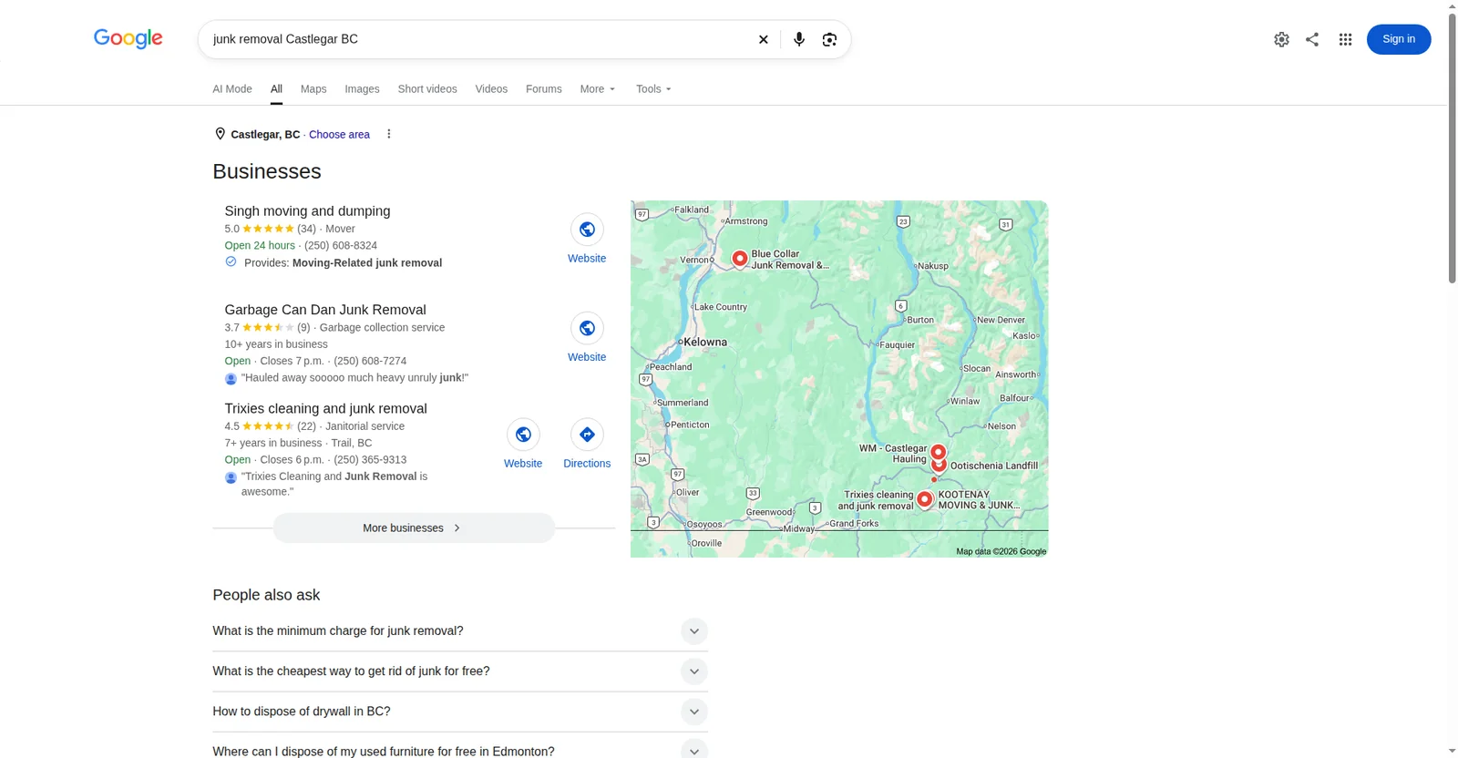The height and width of the screenshot is (758, 1458).
Task: Open the Tools dropdown
Action: pyautogui.click(x=653, y=89)
